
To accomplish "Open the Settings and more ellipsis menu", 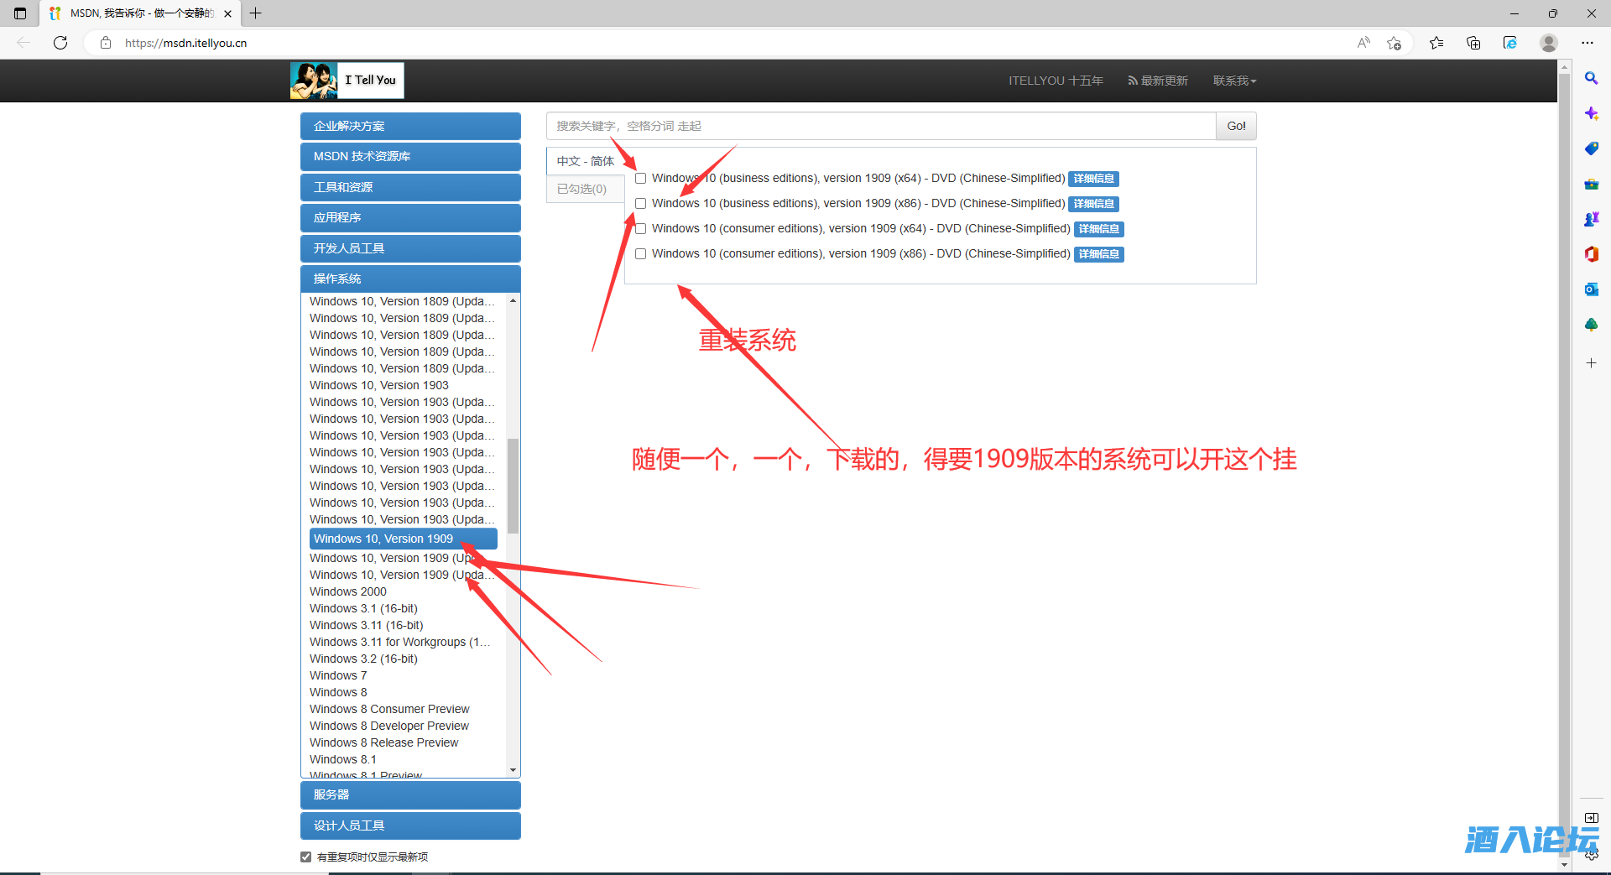I will 1588,43.
